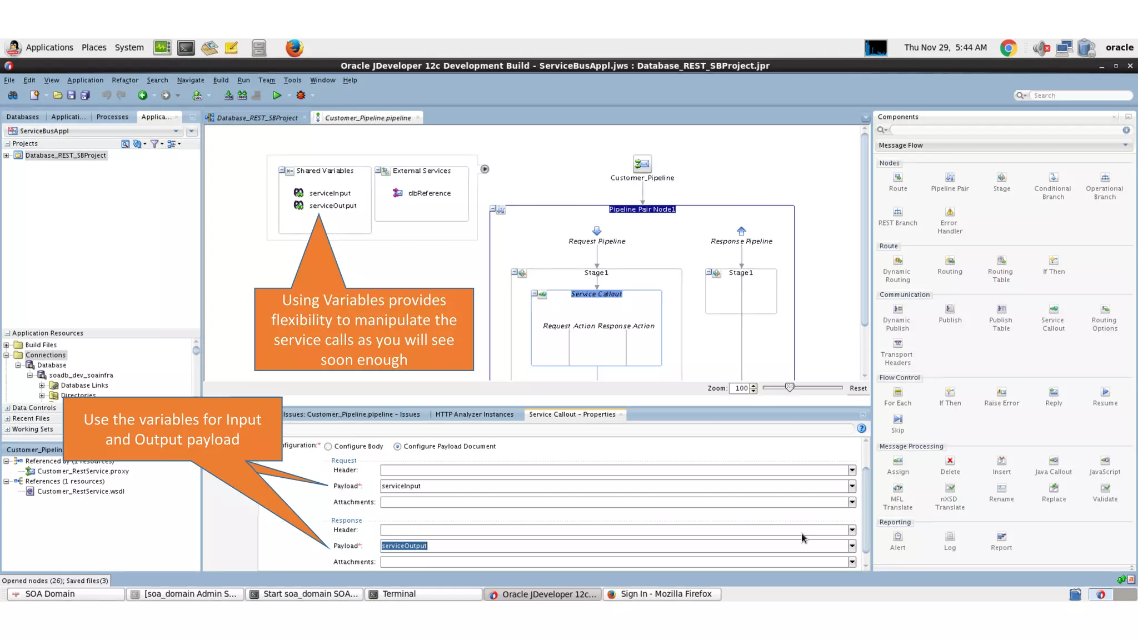Screen dimensions: 1138x640
Task: Click the green Run toolbar icon
Action: (277, 96)
